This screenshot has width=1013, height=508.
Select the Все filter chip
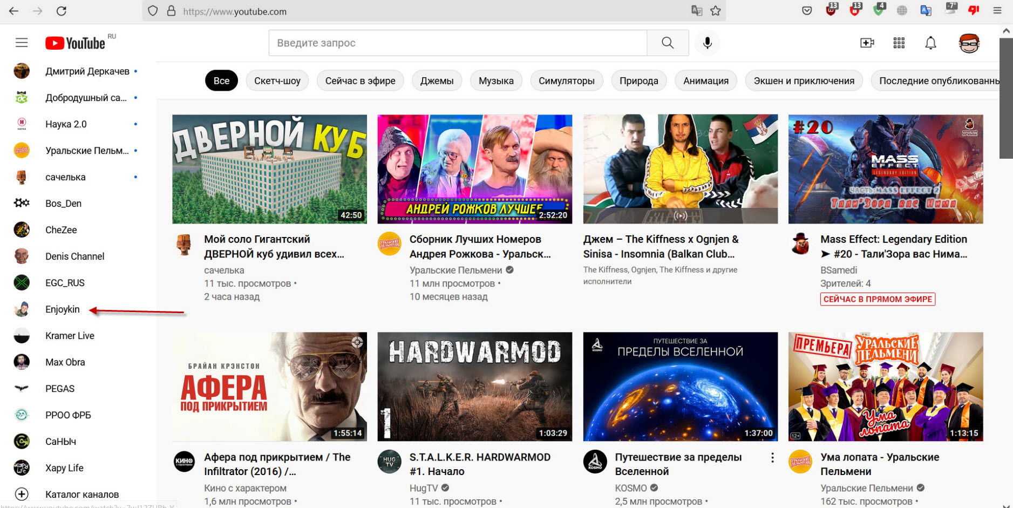221,81
